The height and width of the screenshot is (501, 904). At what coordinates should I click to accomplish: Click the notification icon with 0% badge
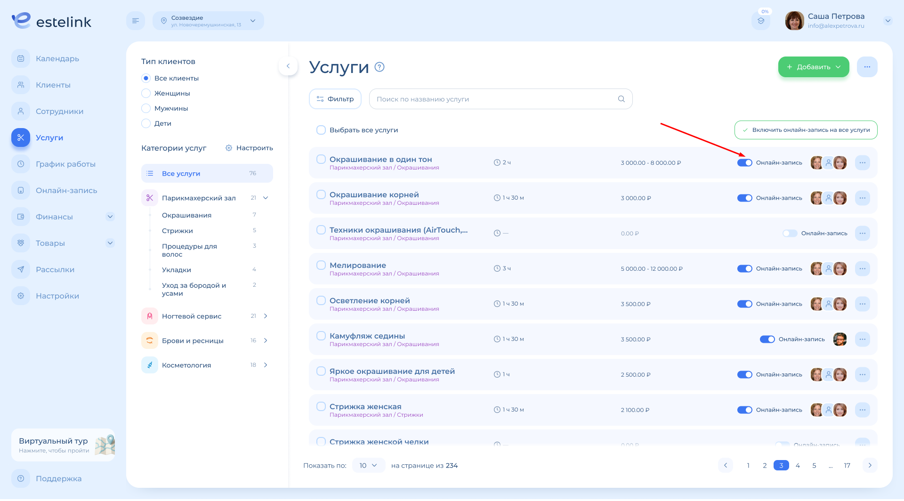[x=761, y=21]
